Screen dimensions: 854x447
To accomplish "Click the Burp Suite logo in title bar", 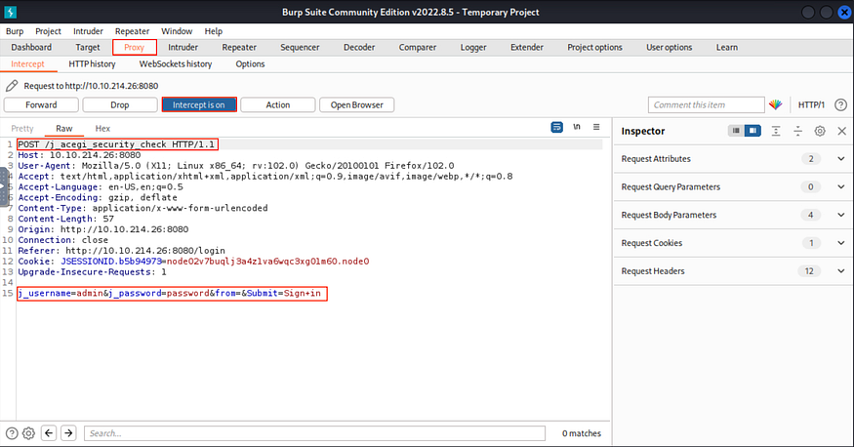I will tap(11, 12).
